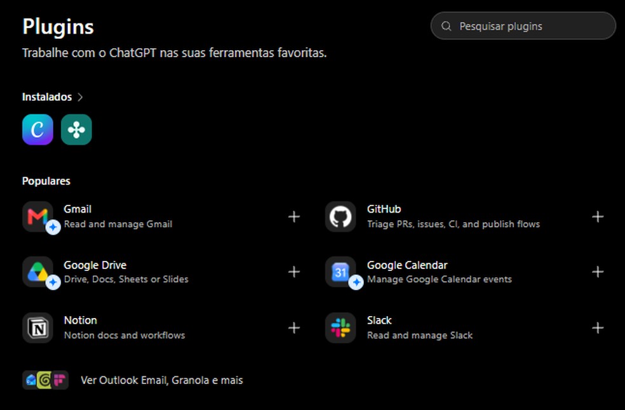The width and height of the screenshot is (625, 410).
Task: Add the Notion plugin via plus
Action: click(x=294, y=328)
